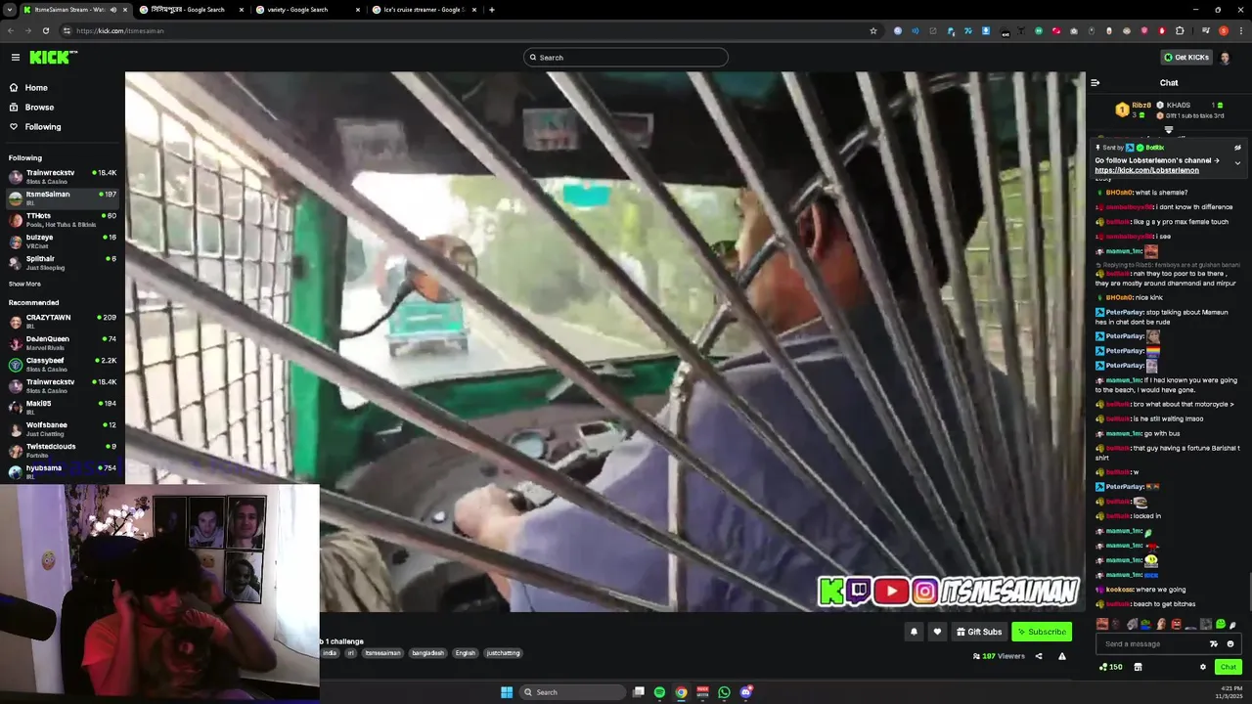Click the green Subscribe button
1252x704 pixels.
[1042, 632]
